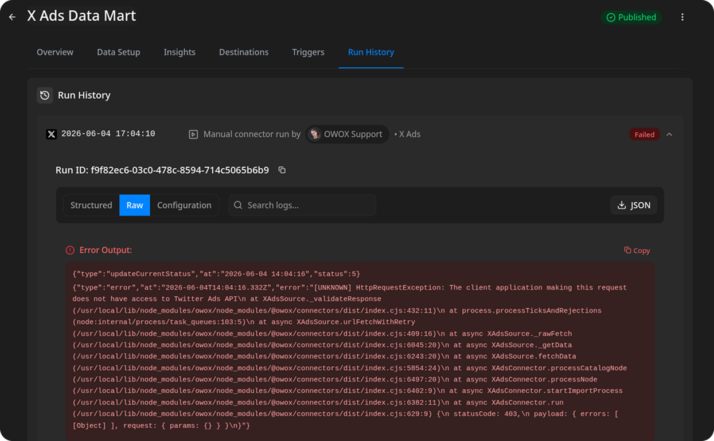Viewport: 714px width, 441px height.
Task: Open the three-dot more options menu
Action: (682, 17)
